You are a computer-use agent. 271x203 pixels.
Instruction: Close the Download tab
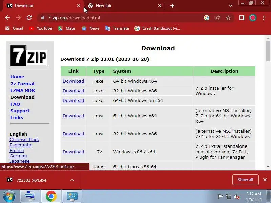pyautogui.click(x=79, y=6)
